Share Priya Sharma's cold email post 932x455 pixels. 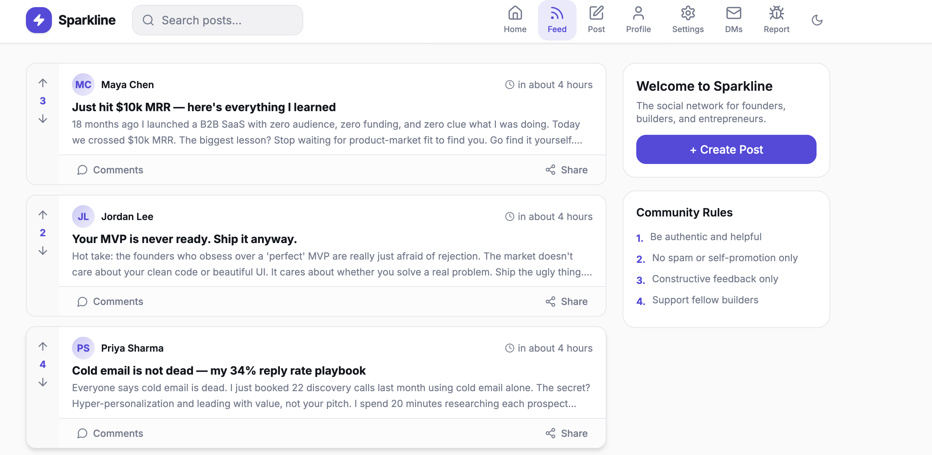click(x=566, y=433)
